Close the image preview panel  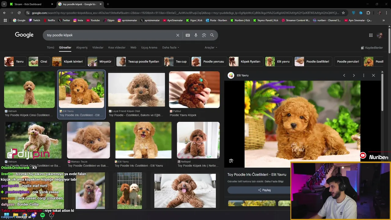click(x=373, y=75)
